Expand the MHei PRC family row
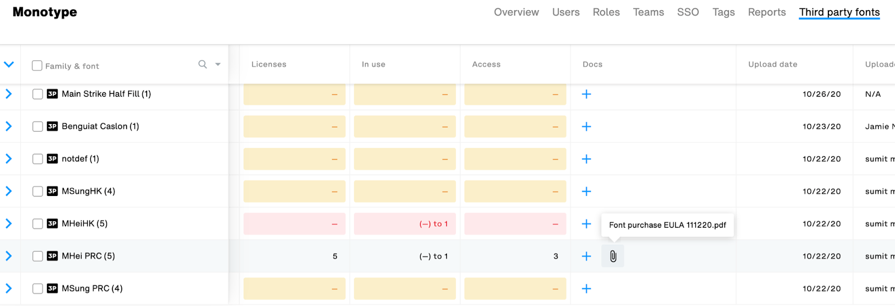This screenshot has height=306, width=895. click(x=8, y=256)
